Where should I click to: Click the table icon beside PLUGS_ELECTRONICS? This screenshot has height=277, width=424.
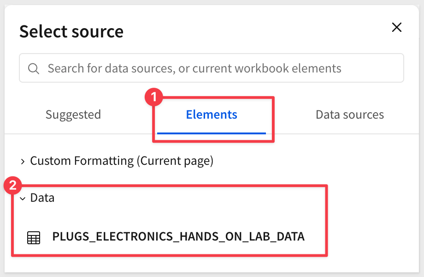34,237
